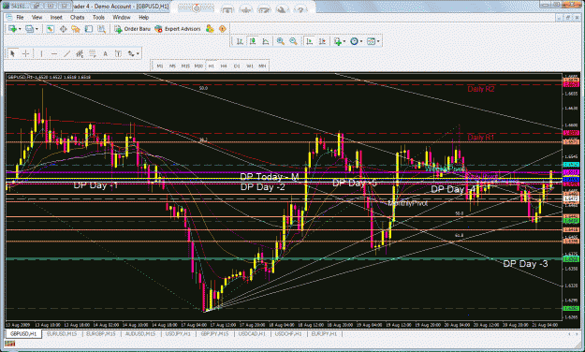The width and height of the screenshot is (585, 352).
Task: Select the Fibonacci Retracement tool
Action: click(92, 53)
